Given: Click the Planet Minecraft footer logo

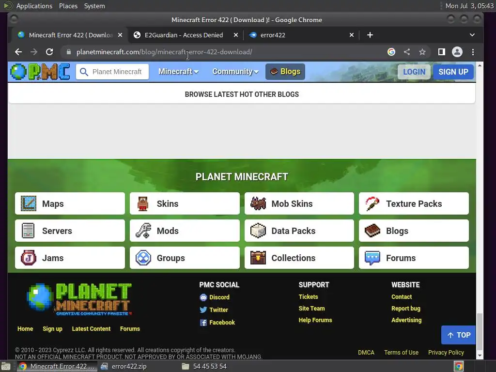Looking at the screenshot, I should pos(79,299).
